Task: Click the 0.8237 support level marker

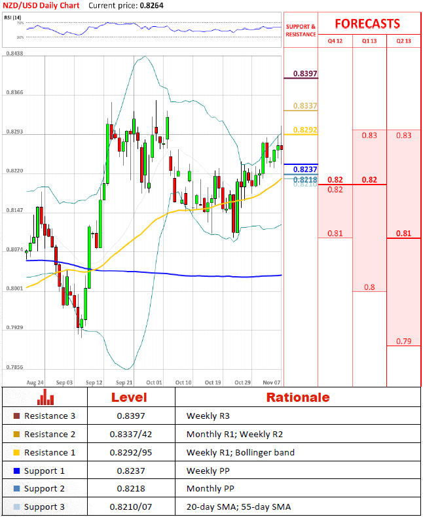Action: pyautogui.click(x=305, y=169)
